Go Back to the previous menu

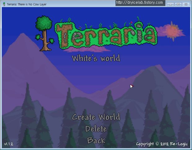96,140
